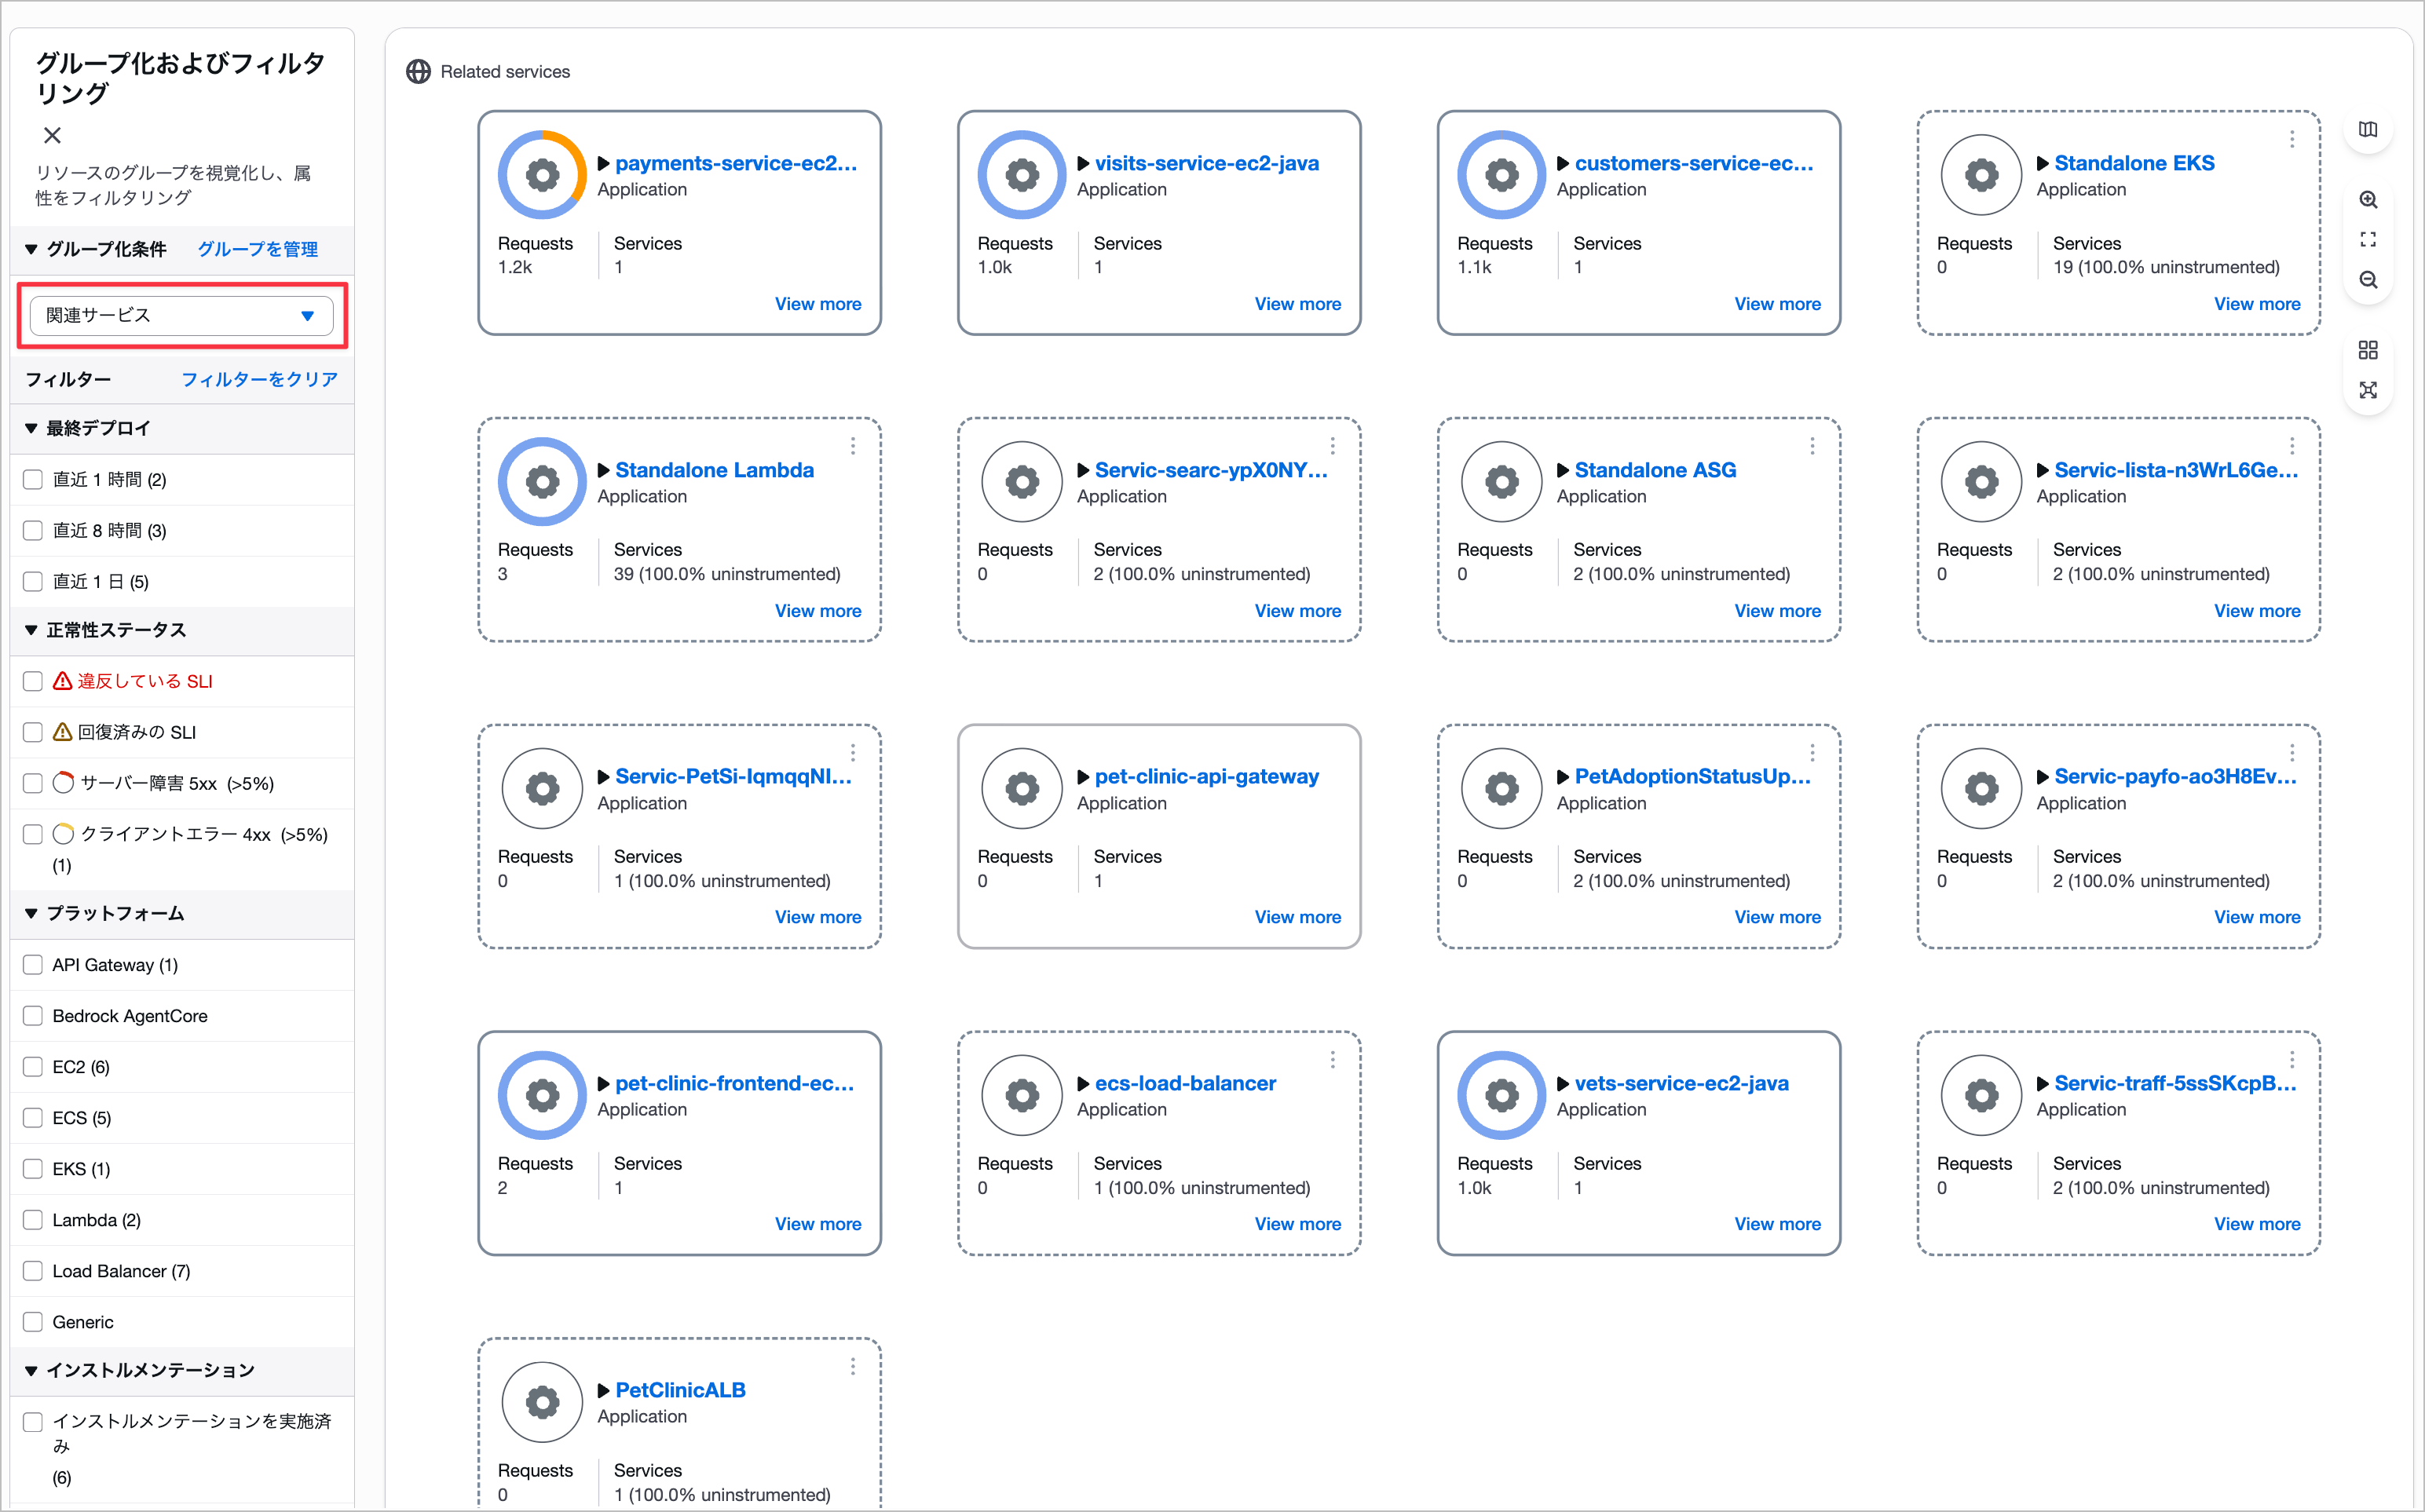Close the grouping and filtering panel
The image size is (2425, 1512).
click(52, 135)
